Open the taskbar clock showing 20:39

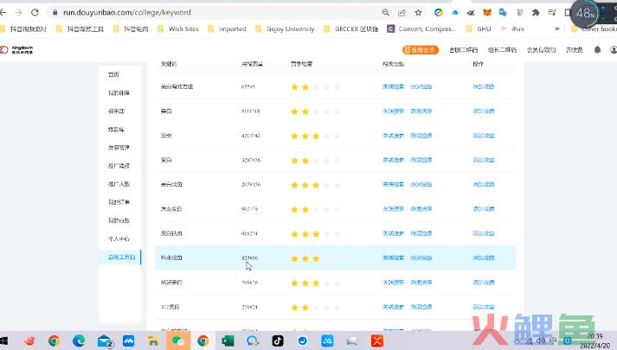(595, 340)
